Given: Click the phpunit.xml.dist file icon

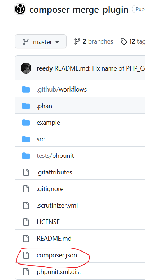Looking at the screenshot, I should point(26,272).
